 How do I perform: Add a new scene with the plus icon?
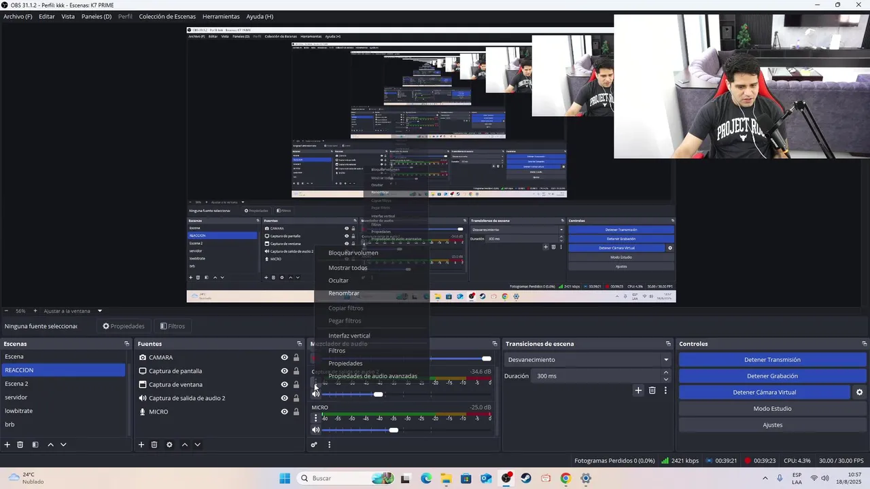pos(7,445)
